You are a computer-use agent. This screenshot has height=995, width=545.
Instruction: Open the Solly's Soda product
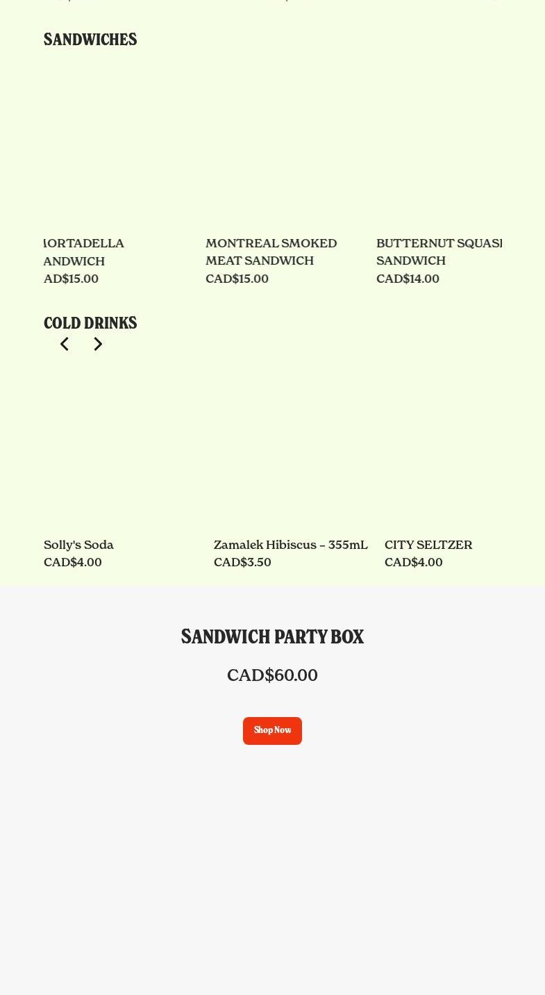[78, 545]
